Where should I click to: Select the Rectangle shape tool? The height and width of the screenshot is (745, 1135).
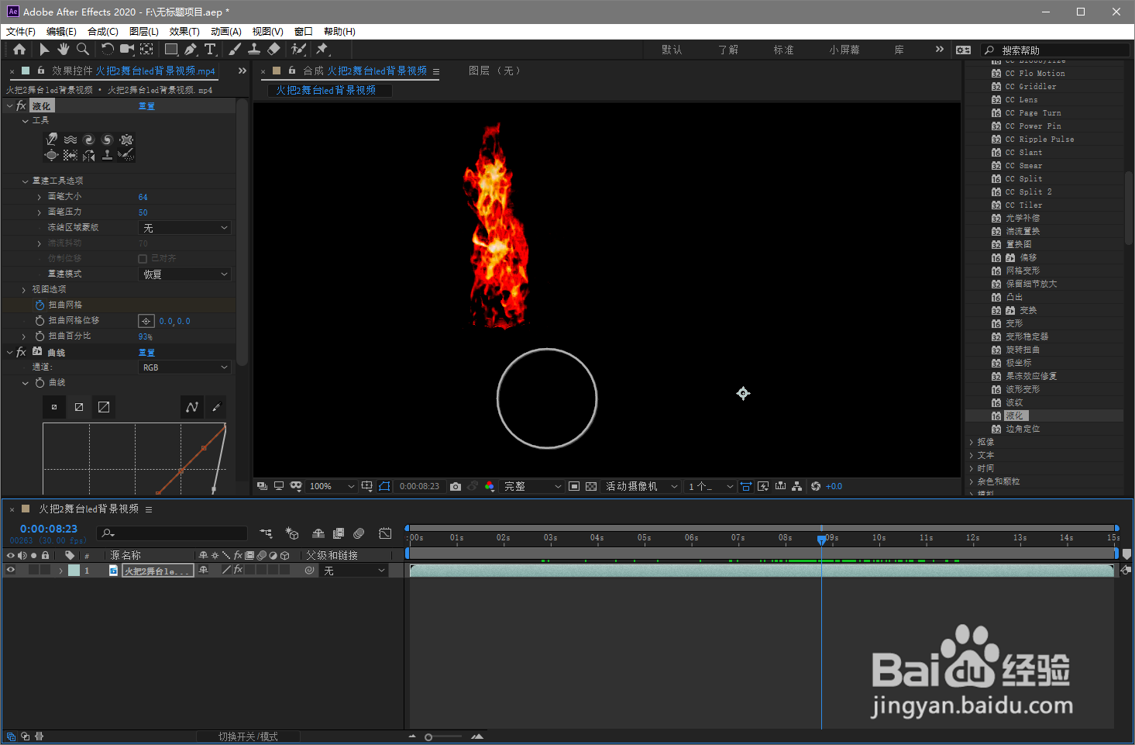point(172,49)
